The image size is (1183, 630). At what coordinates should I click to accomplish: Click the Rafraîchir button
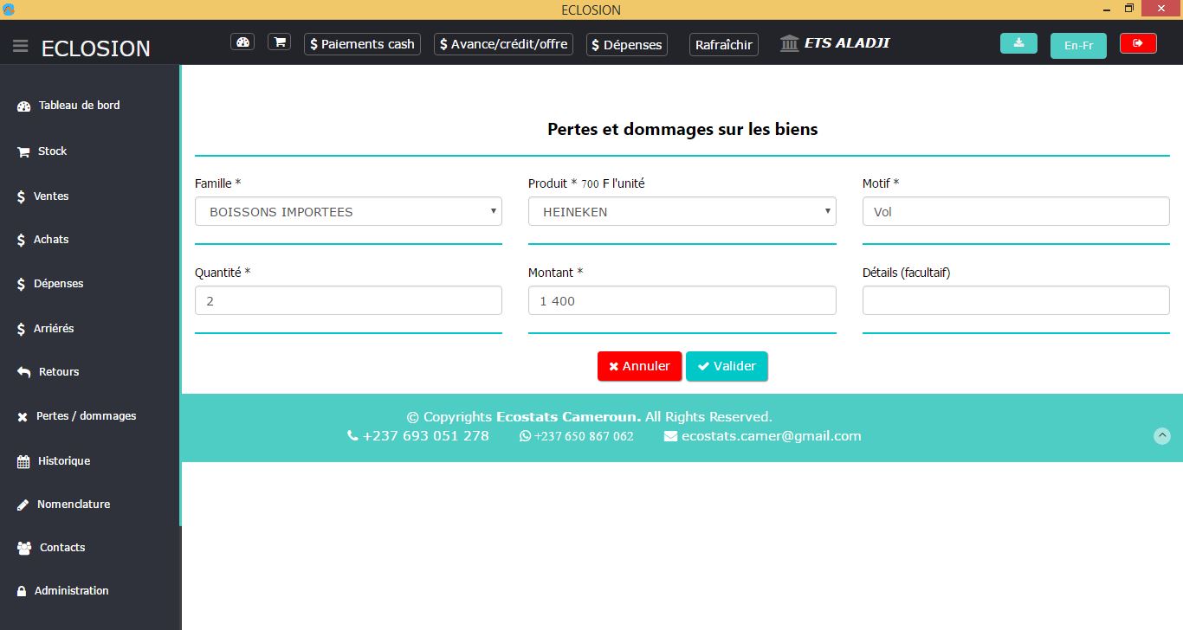pyautogui.click(x=723, y=44)
